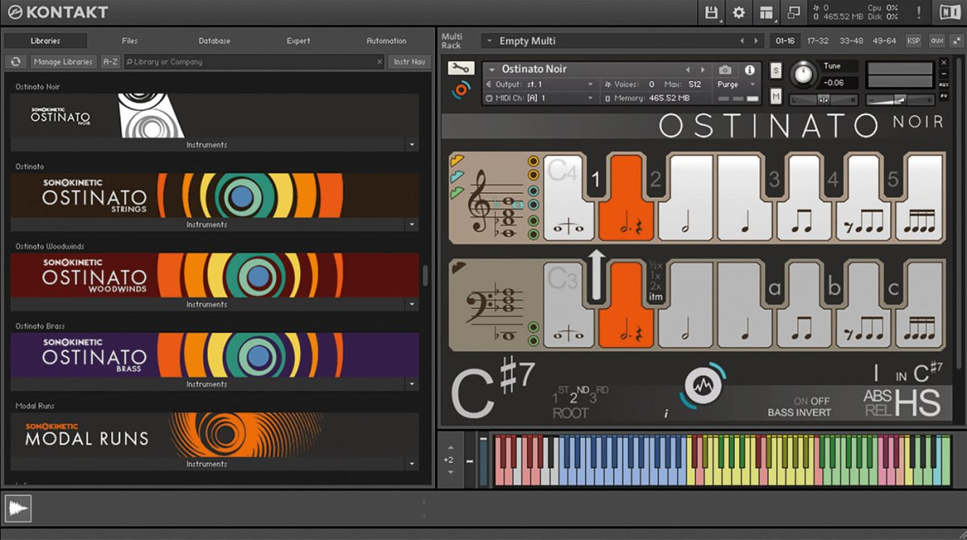Switch to the Files tab
The image size is (967, 540).
(130, 41)
